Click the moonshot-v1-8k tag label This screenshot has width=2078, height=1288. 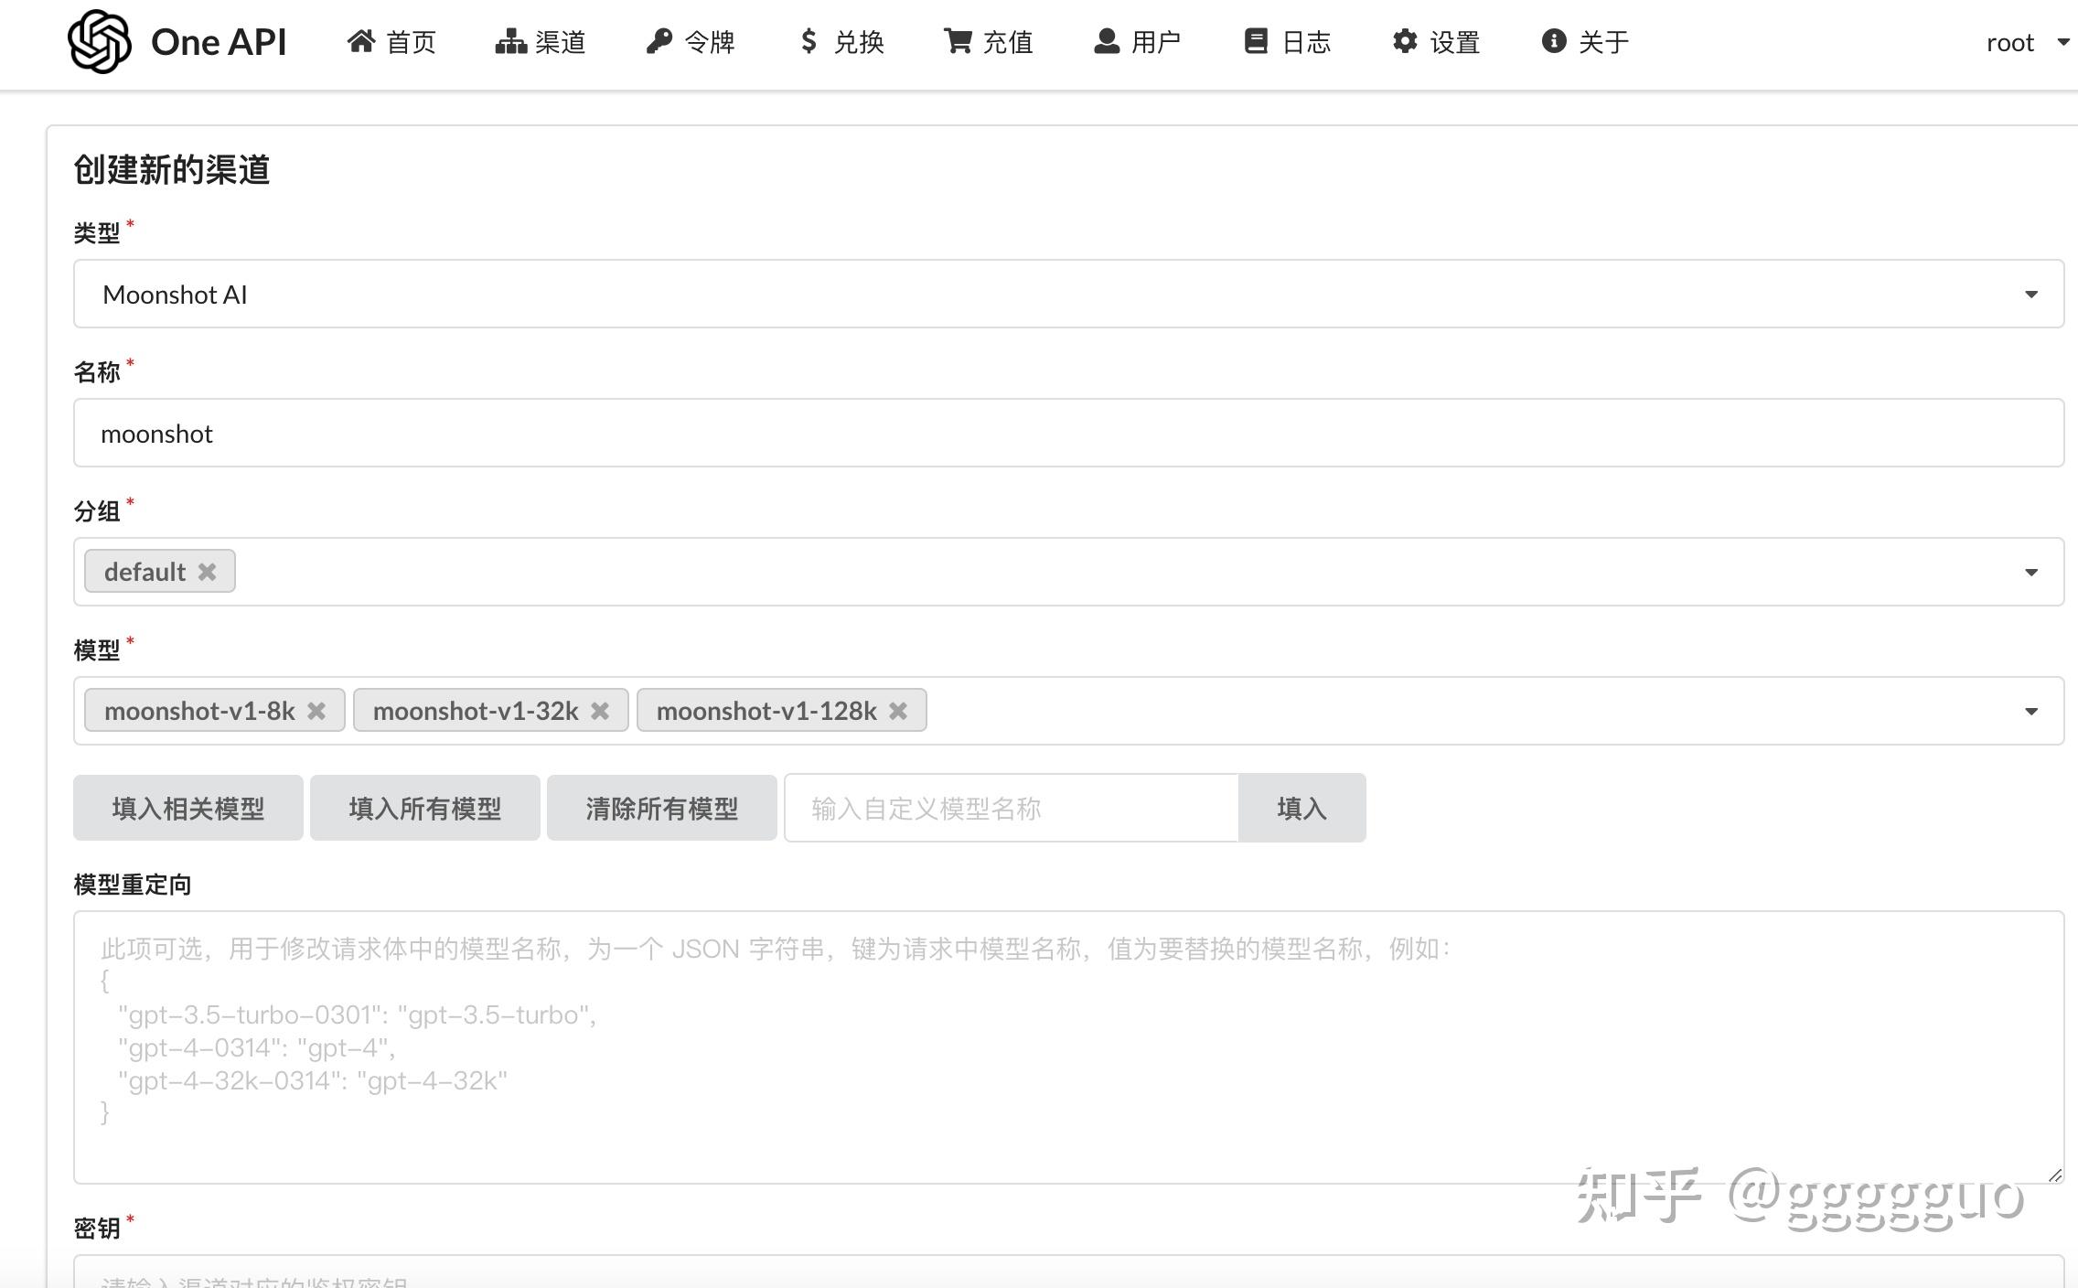click(x=199, y=711)
